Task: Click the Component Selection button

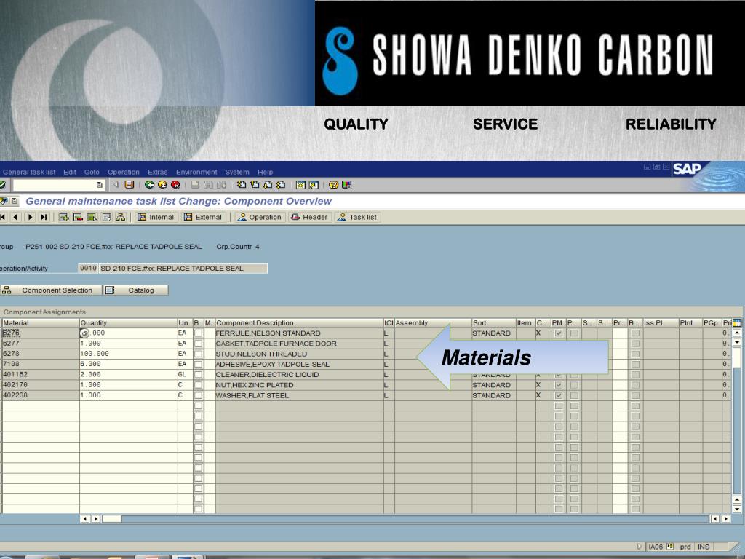Action: [51, 290]
